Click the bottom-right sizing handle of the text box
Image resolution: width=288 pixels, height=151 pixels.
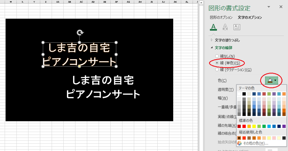(116, 67)
